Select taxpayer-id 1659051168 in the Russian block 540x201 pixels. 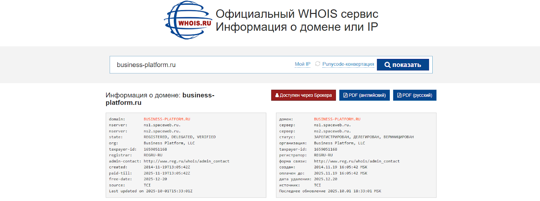(326, 149)
